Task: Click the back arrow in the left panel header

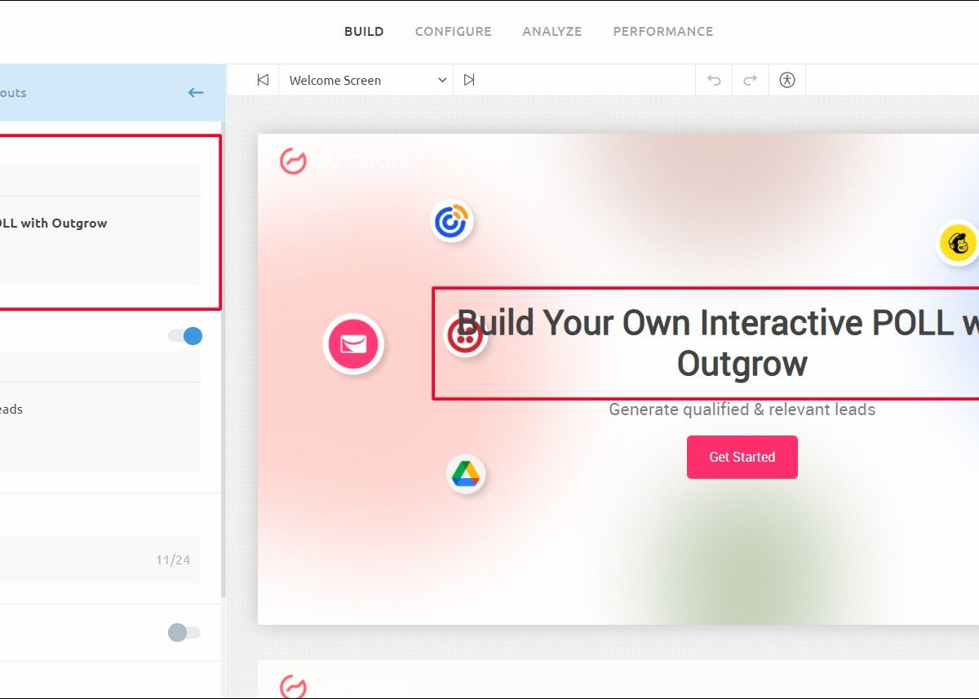Action: pos(196,93)
